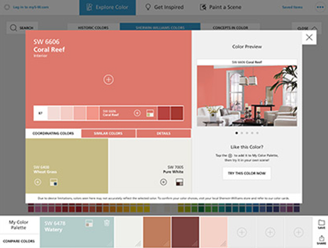Click Compare Colors button
The height and width of the screenshot is (248, 328).
pyautogui.click(x=19, y=241)
